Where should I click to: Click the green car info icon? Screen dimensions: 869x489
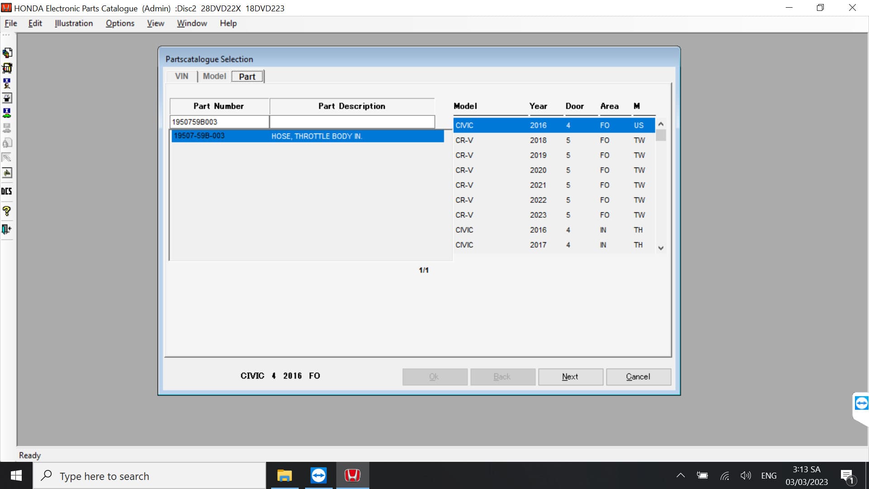7,113
